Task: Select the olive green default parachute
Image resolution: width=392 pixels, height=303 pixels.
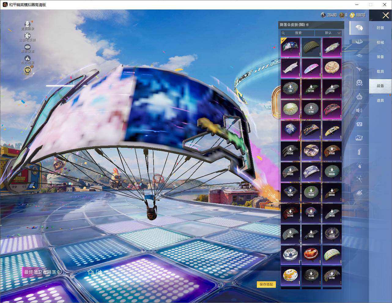Action: coord(311,47)
